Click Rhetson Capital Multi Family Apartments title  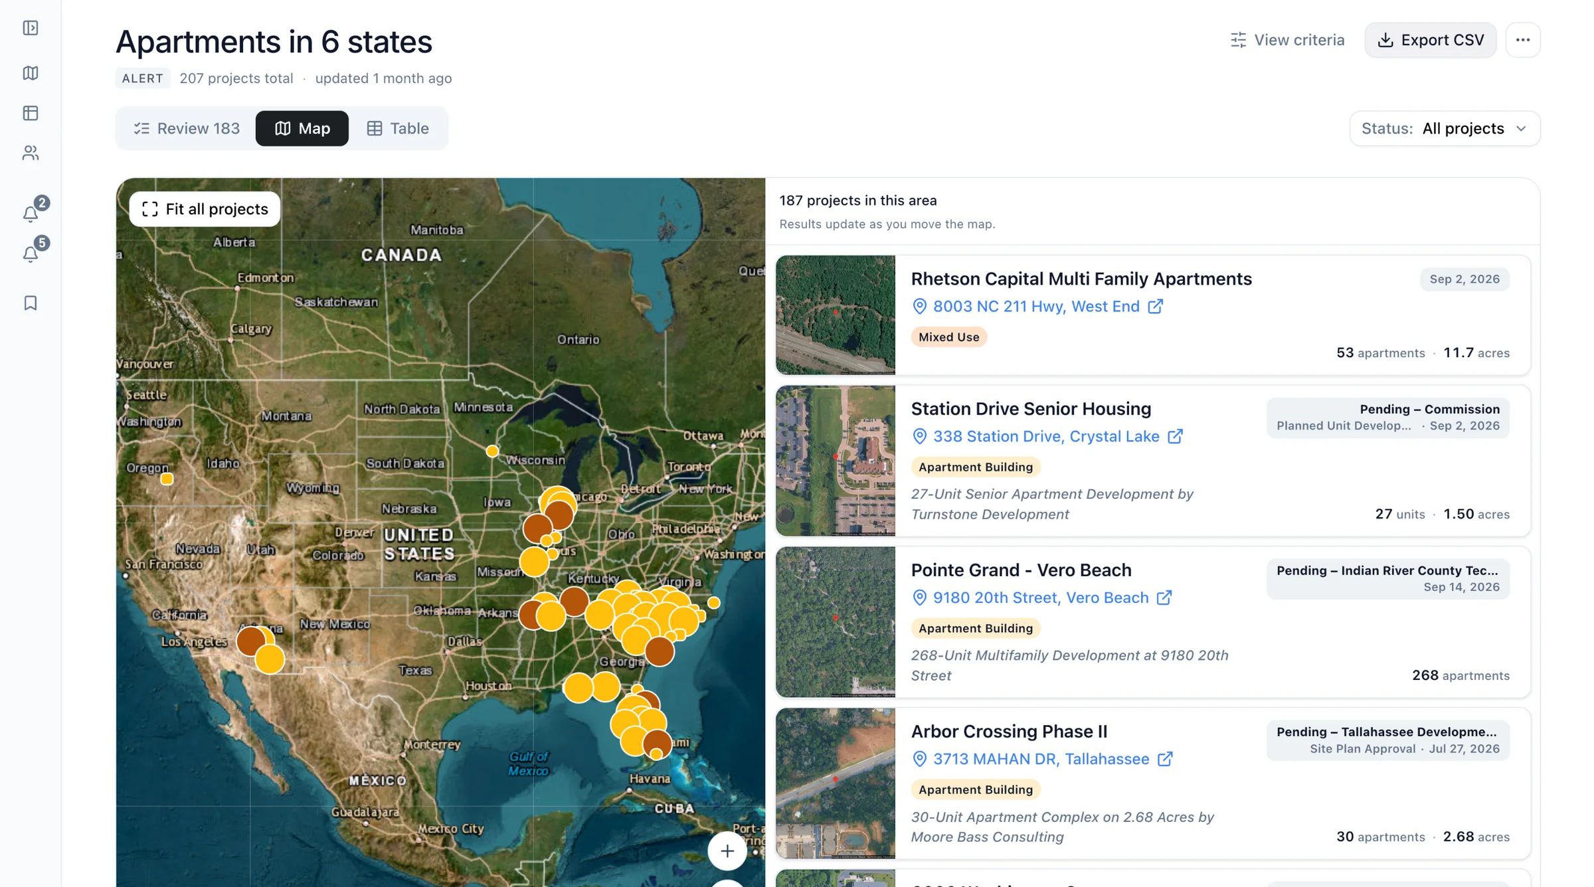(1081, 279)
